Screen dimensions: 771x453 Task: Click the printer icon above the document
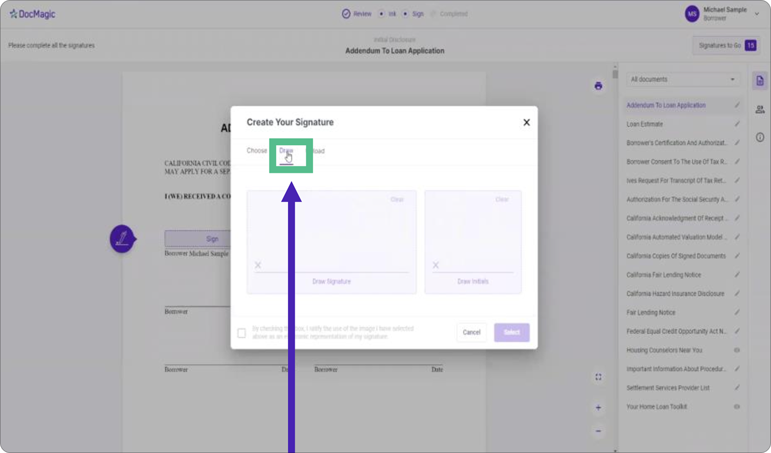point(598,86)
